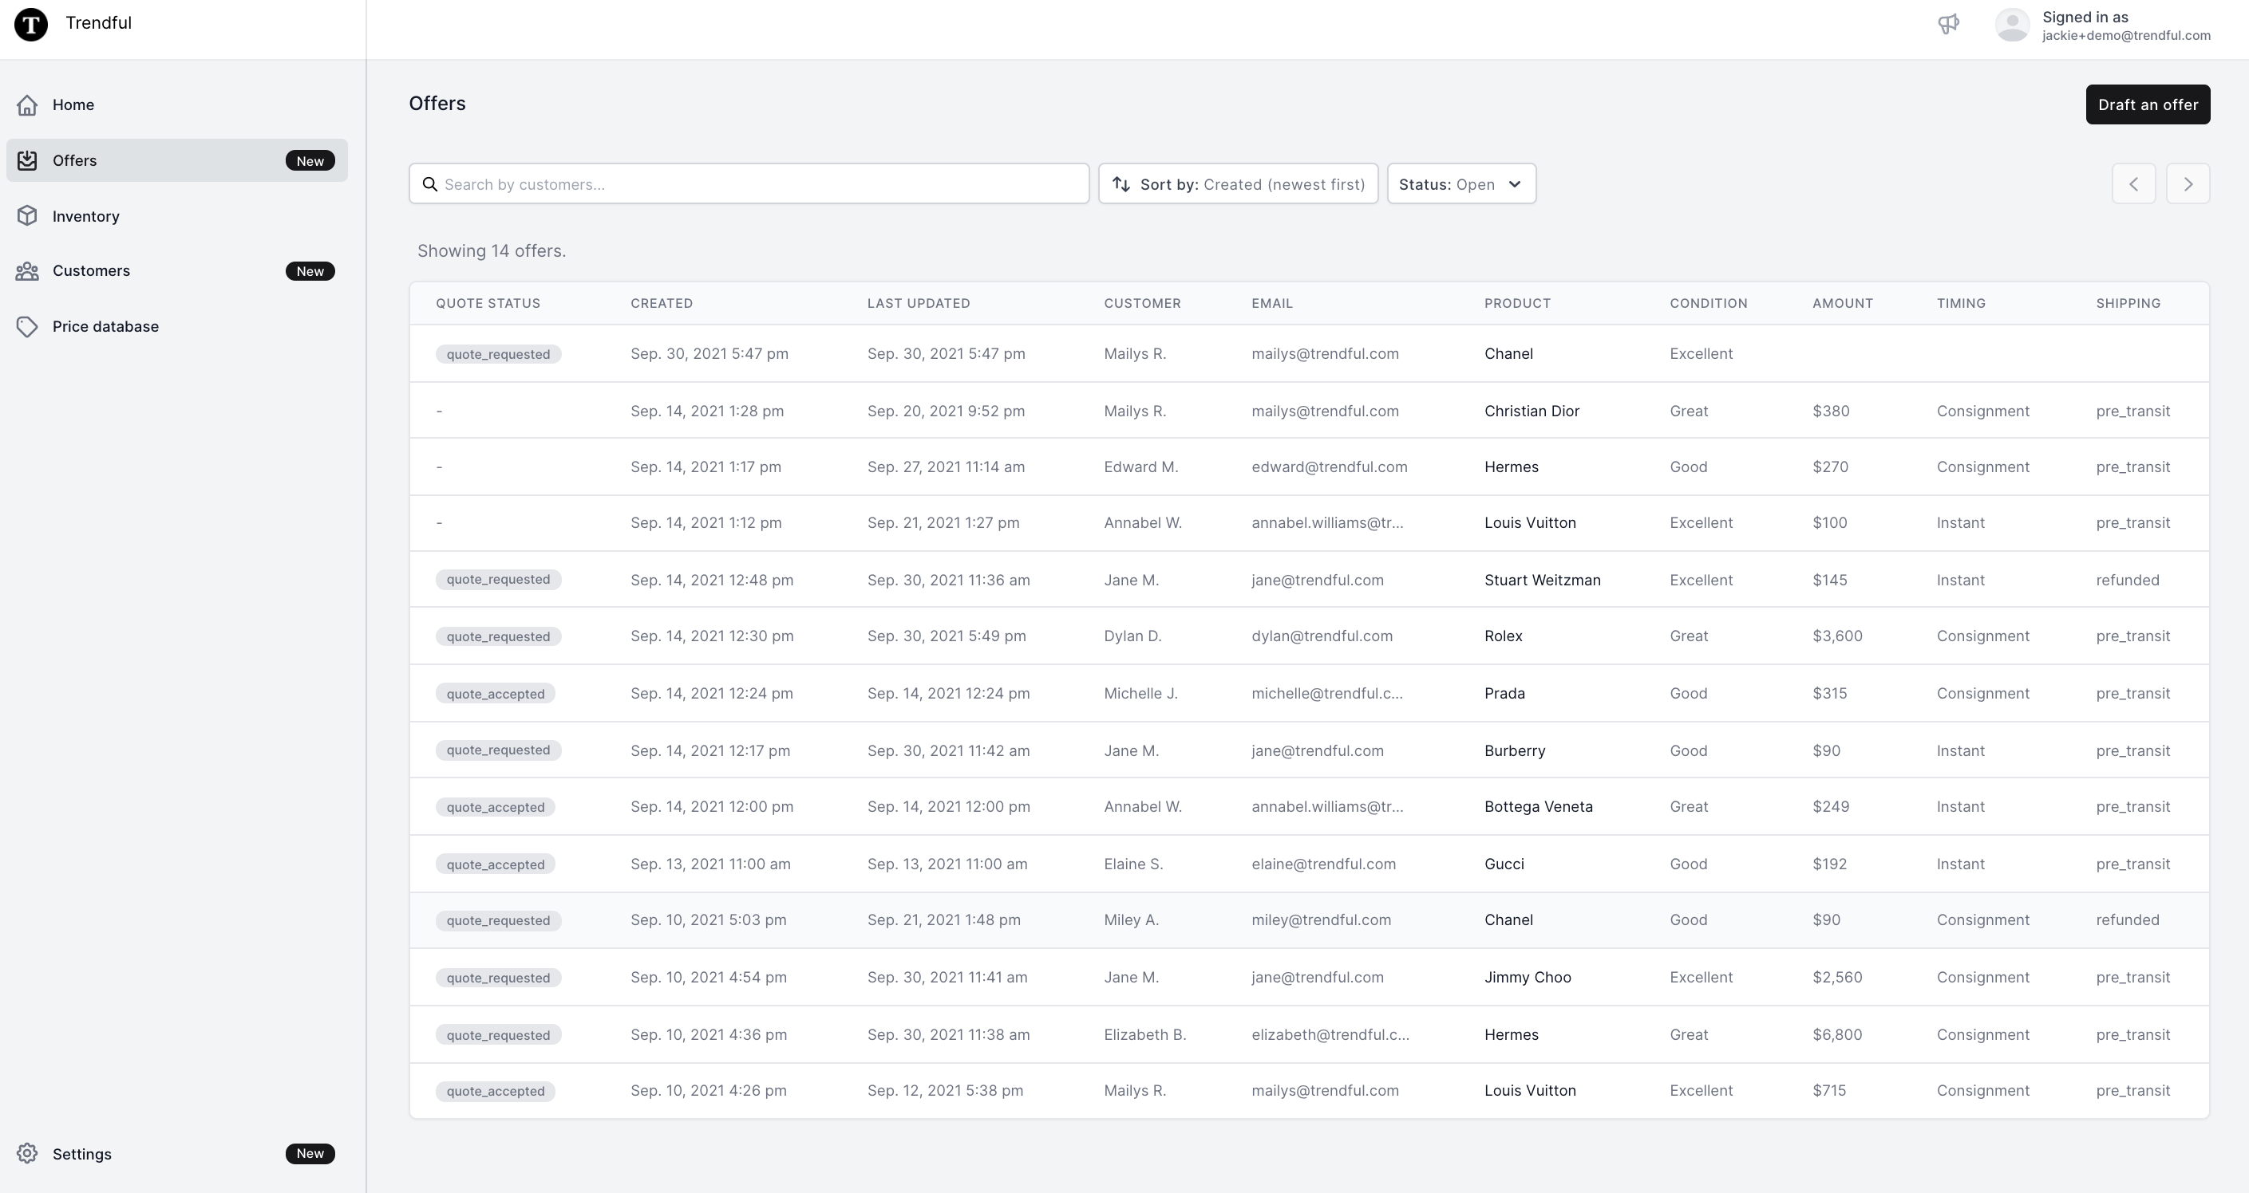The width and height of the screenshot is (2249, 1193).
Task: Click the QUOTE STATUS column header
Action: coord(488,304)
